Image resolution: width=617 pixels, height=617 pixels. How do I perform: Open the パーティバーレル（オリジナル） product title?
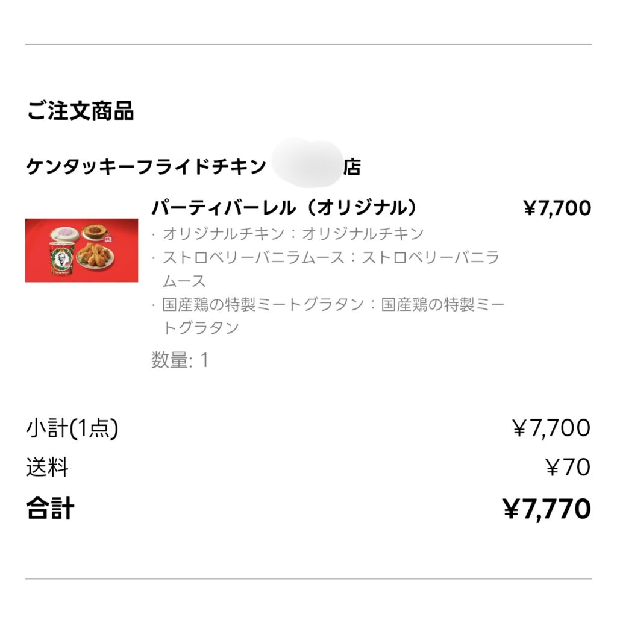tap(284, 208)
